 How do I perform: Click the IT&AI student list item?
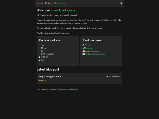47,54
